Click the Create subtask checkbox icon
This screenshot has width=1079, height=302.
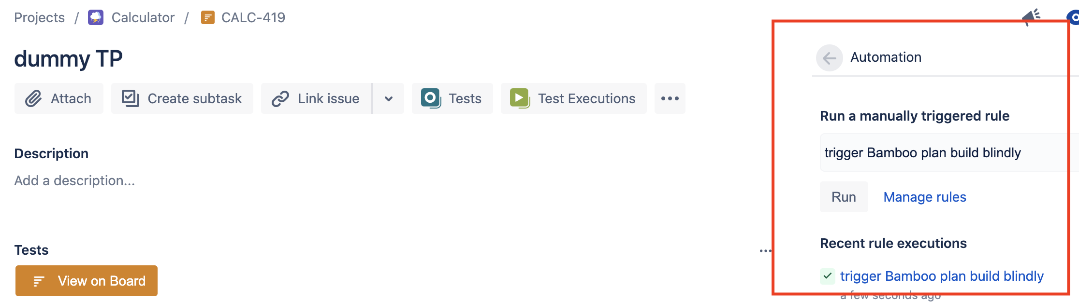pyautogui.click(x=131, y=98)
